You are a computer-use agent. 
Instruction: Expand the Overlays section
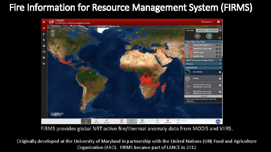click(x=220, y=64)
